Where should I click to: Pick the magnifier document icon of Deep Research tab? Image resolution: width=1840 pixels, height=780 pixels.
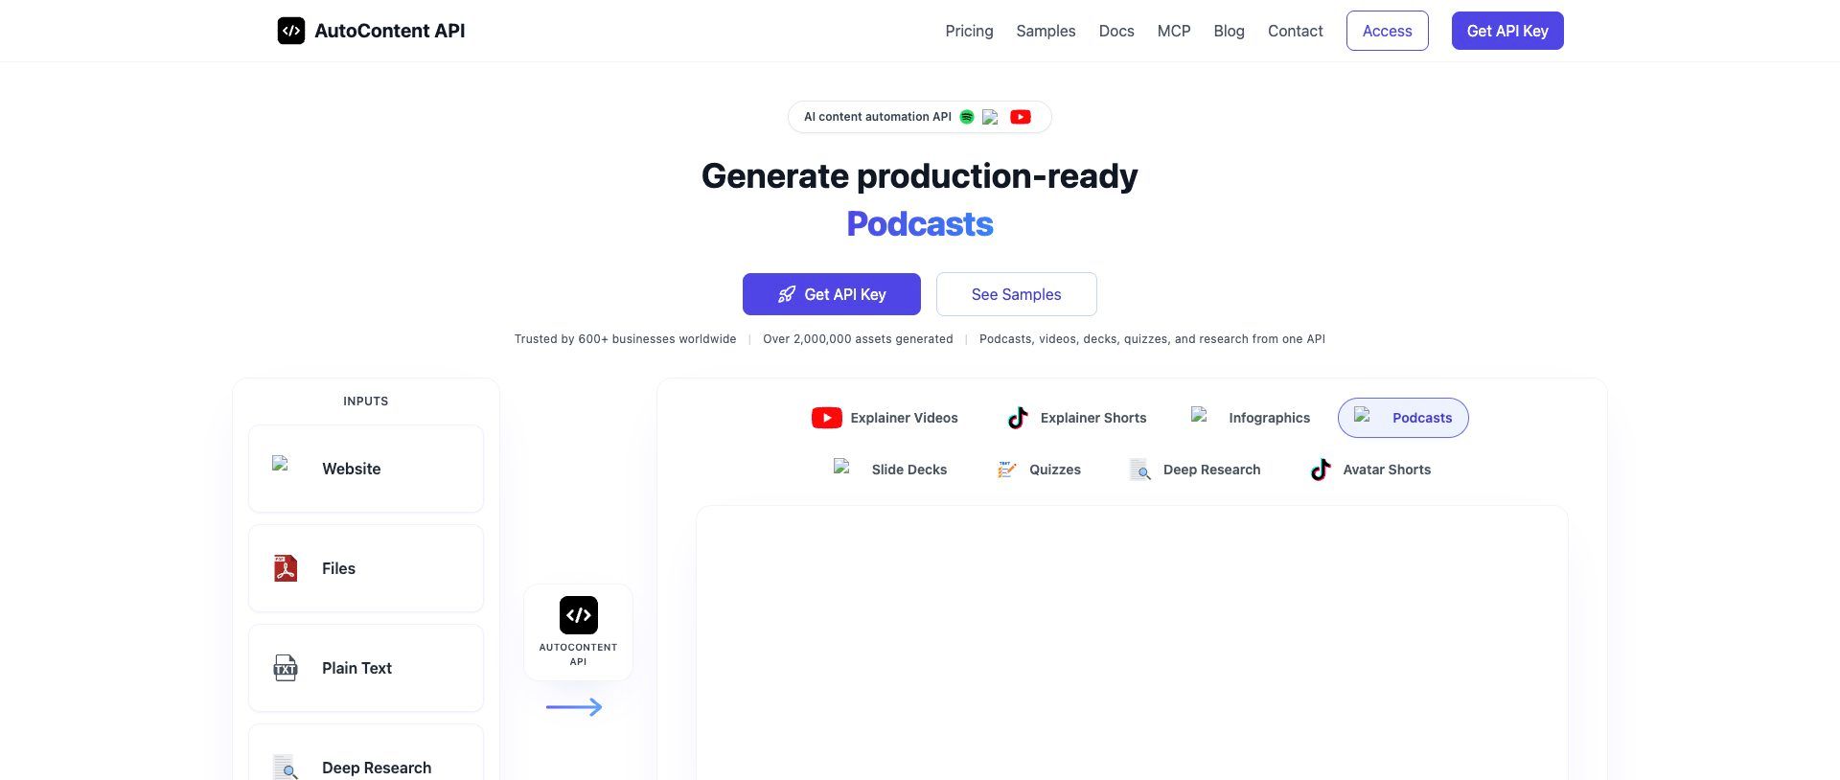coord(1140,470)
